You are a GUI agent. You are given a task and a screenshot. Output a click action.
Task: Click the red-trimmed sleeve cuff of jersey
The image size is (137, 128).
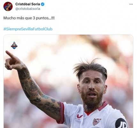click(61, 113)
